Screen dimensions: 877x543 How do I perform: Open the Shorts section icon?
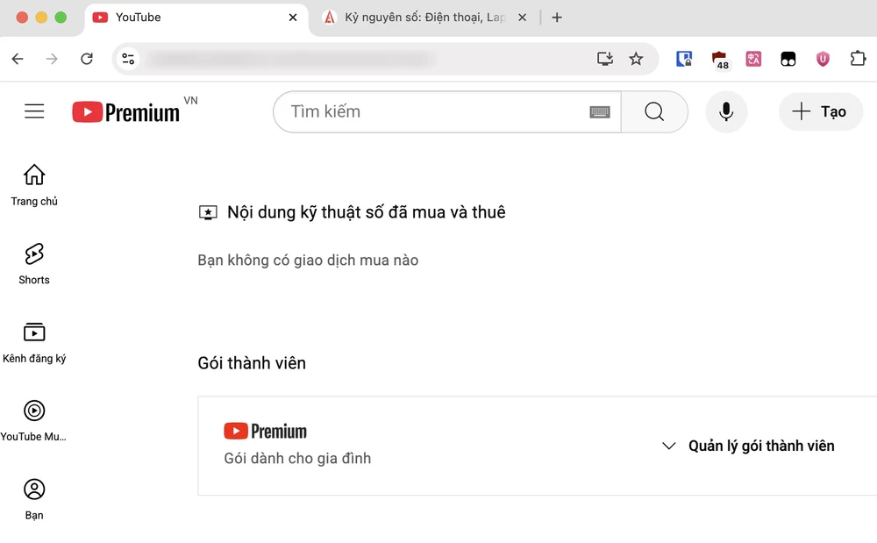(34, 254)
